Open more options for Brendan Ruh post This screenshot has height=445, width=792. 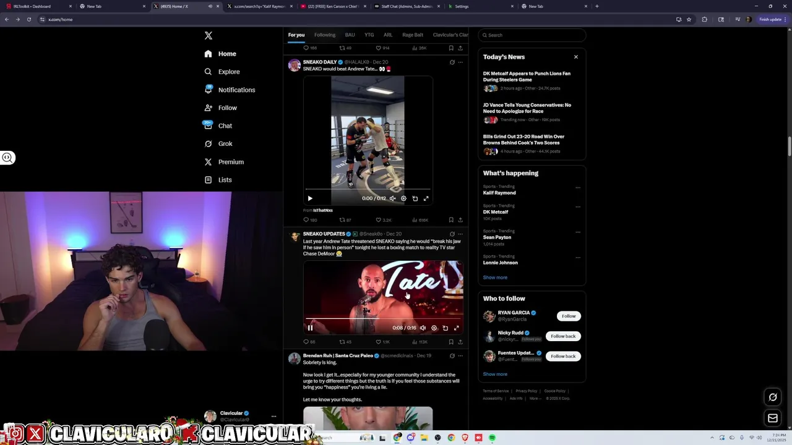[x=460, y=356]
